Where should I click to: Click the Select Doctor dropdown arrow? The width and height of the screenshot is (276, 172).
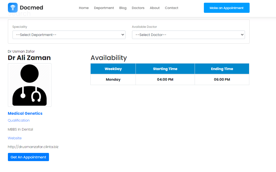pyautogui.click(x=242, y=35)
